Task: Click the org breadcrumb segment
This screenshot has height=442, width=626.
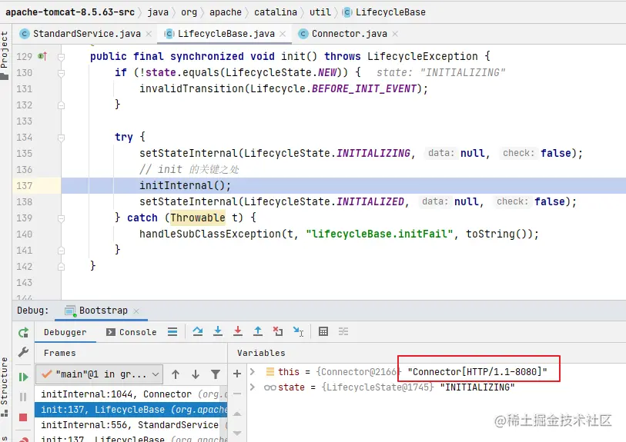Action: (x=189, y=12)
